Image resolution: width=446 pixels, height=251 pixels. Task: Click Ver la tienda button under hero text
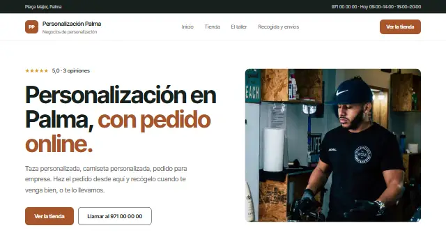pos(49,216)
